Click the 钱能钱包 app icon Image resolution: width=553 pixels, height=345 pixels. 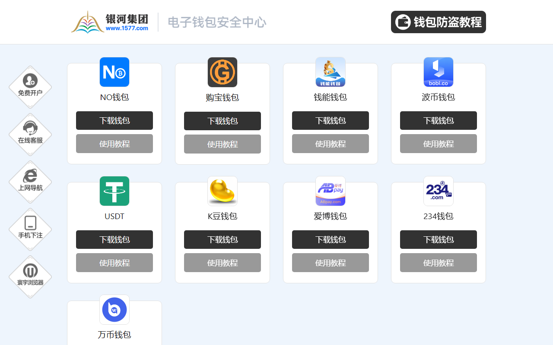(x=331, y=72)
